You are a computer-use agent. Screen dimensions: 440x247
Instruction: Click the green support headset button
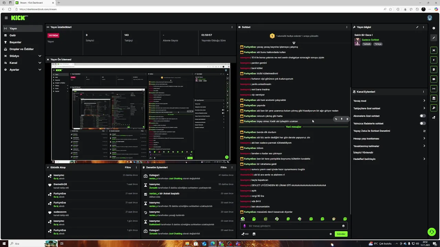431,232
